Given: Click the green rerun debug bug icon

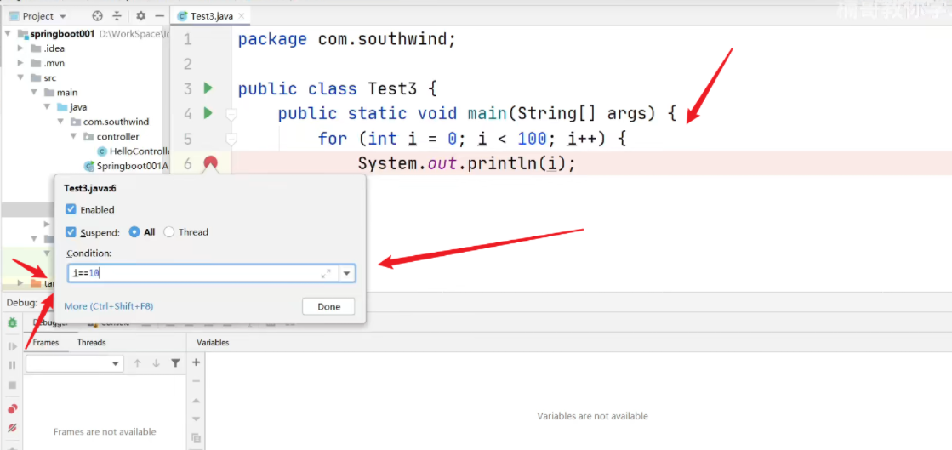Looking at the screenshot, I should [12, 322].
